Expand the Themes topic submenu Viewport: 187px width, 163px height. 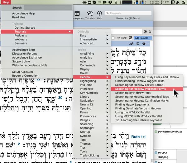pyautogui.click(x=92, y=144)
